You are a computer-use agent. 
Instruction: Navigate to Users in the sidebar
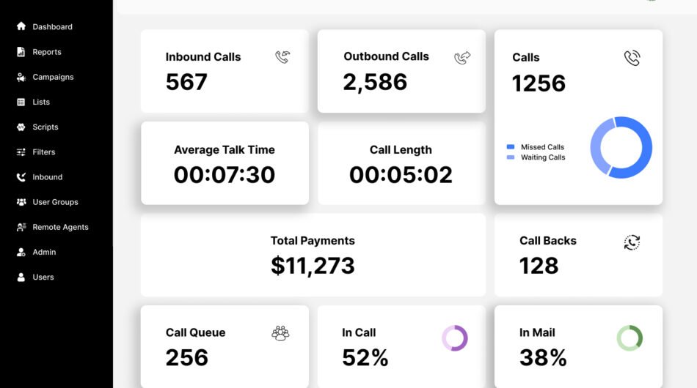click(x=43, y=277)
